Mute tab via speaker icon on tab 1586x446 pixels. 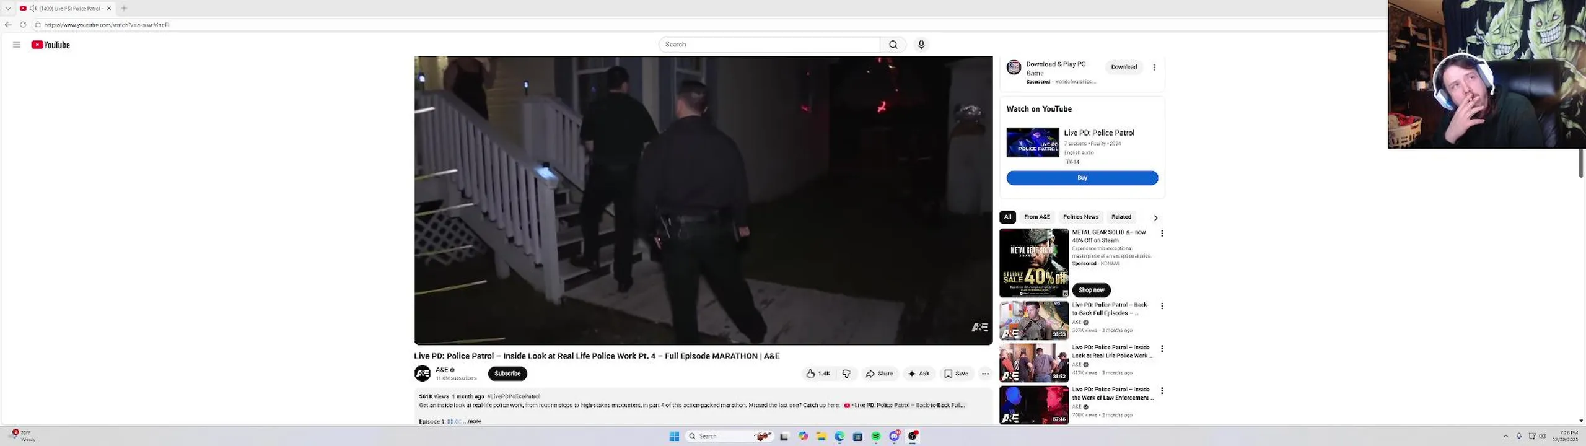[x=33, y=8]
